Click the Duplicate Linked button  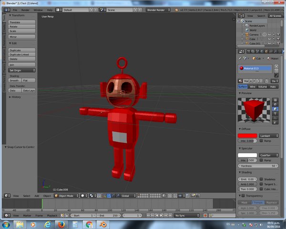tap(22, 54)
